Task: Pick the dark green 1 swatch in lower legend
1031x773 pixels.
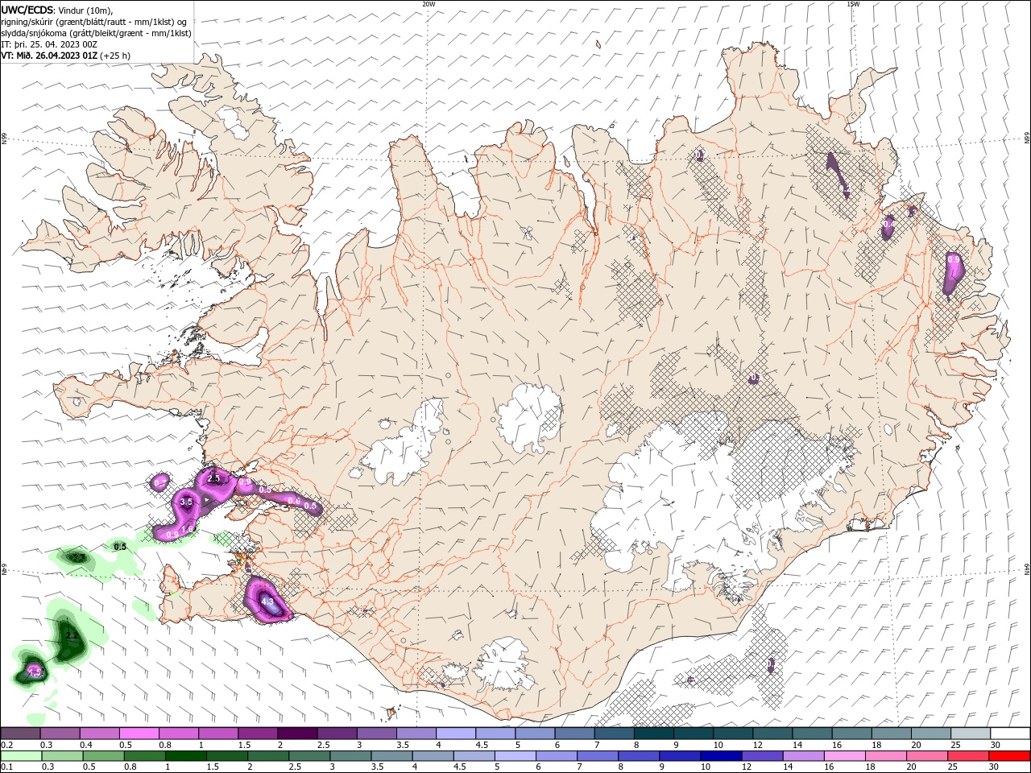Action: click(x=186, y=756)
